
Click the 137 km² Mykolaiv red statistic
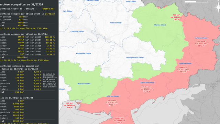click(x=69, y=103)
